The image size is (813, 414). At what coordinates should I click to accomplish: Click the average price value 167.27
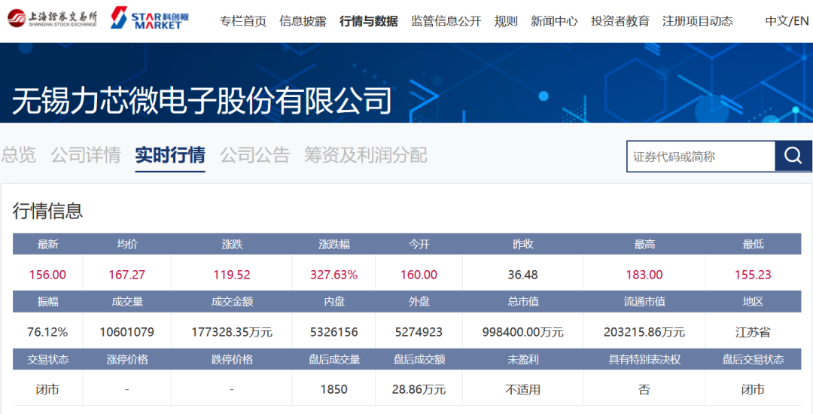(127, 275)
